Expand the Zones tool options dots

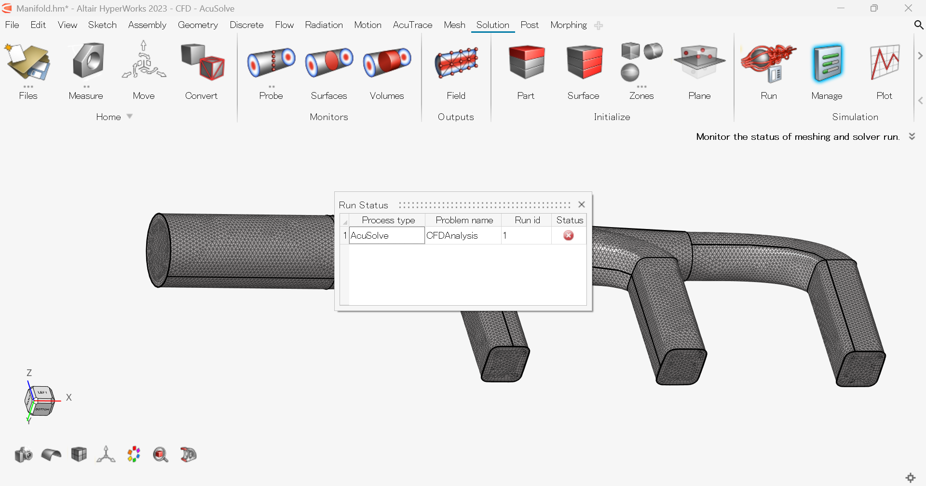[641, 87]
